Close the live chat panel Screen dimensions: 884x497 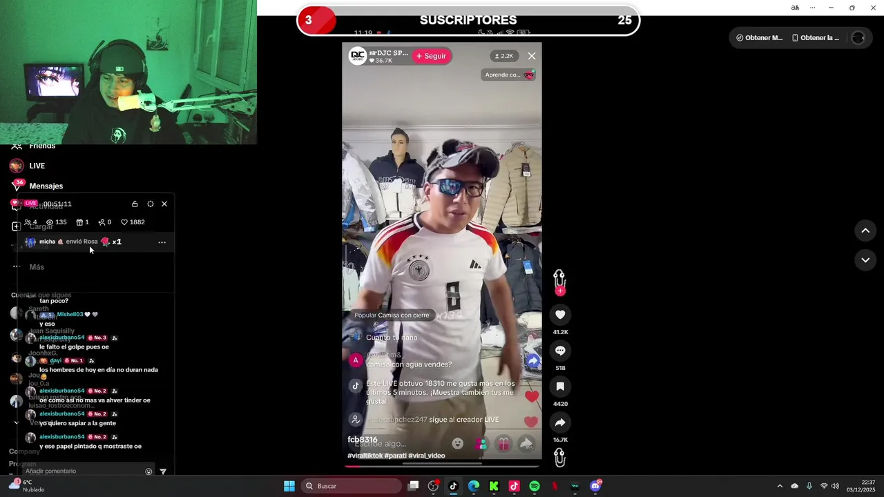pos(164,204)
